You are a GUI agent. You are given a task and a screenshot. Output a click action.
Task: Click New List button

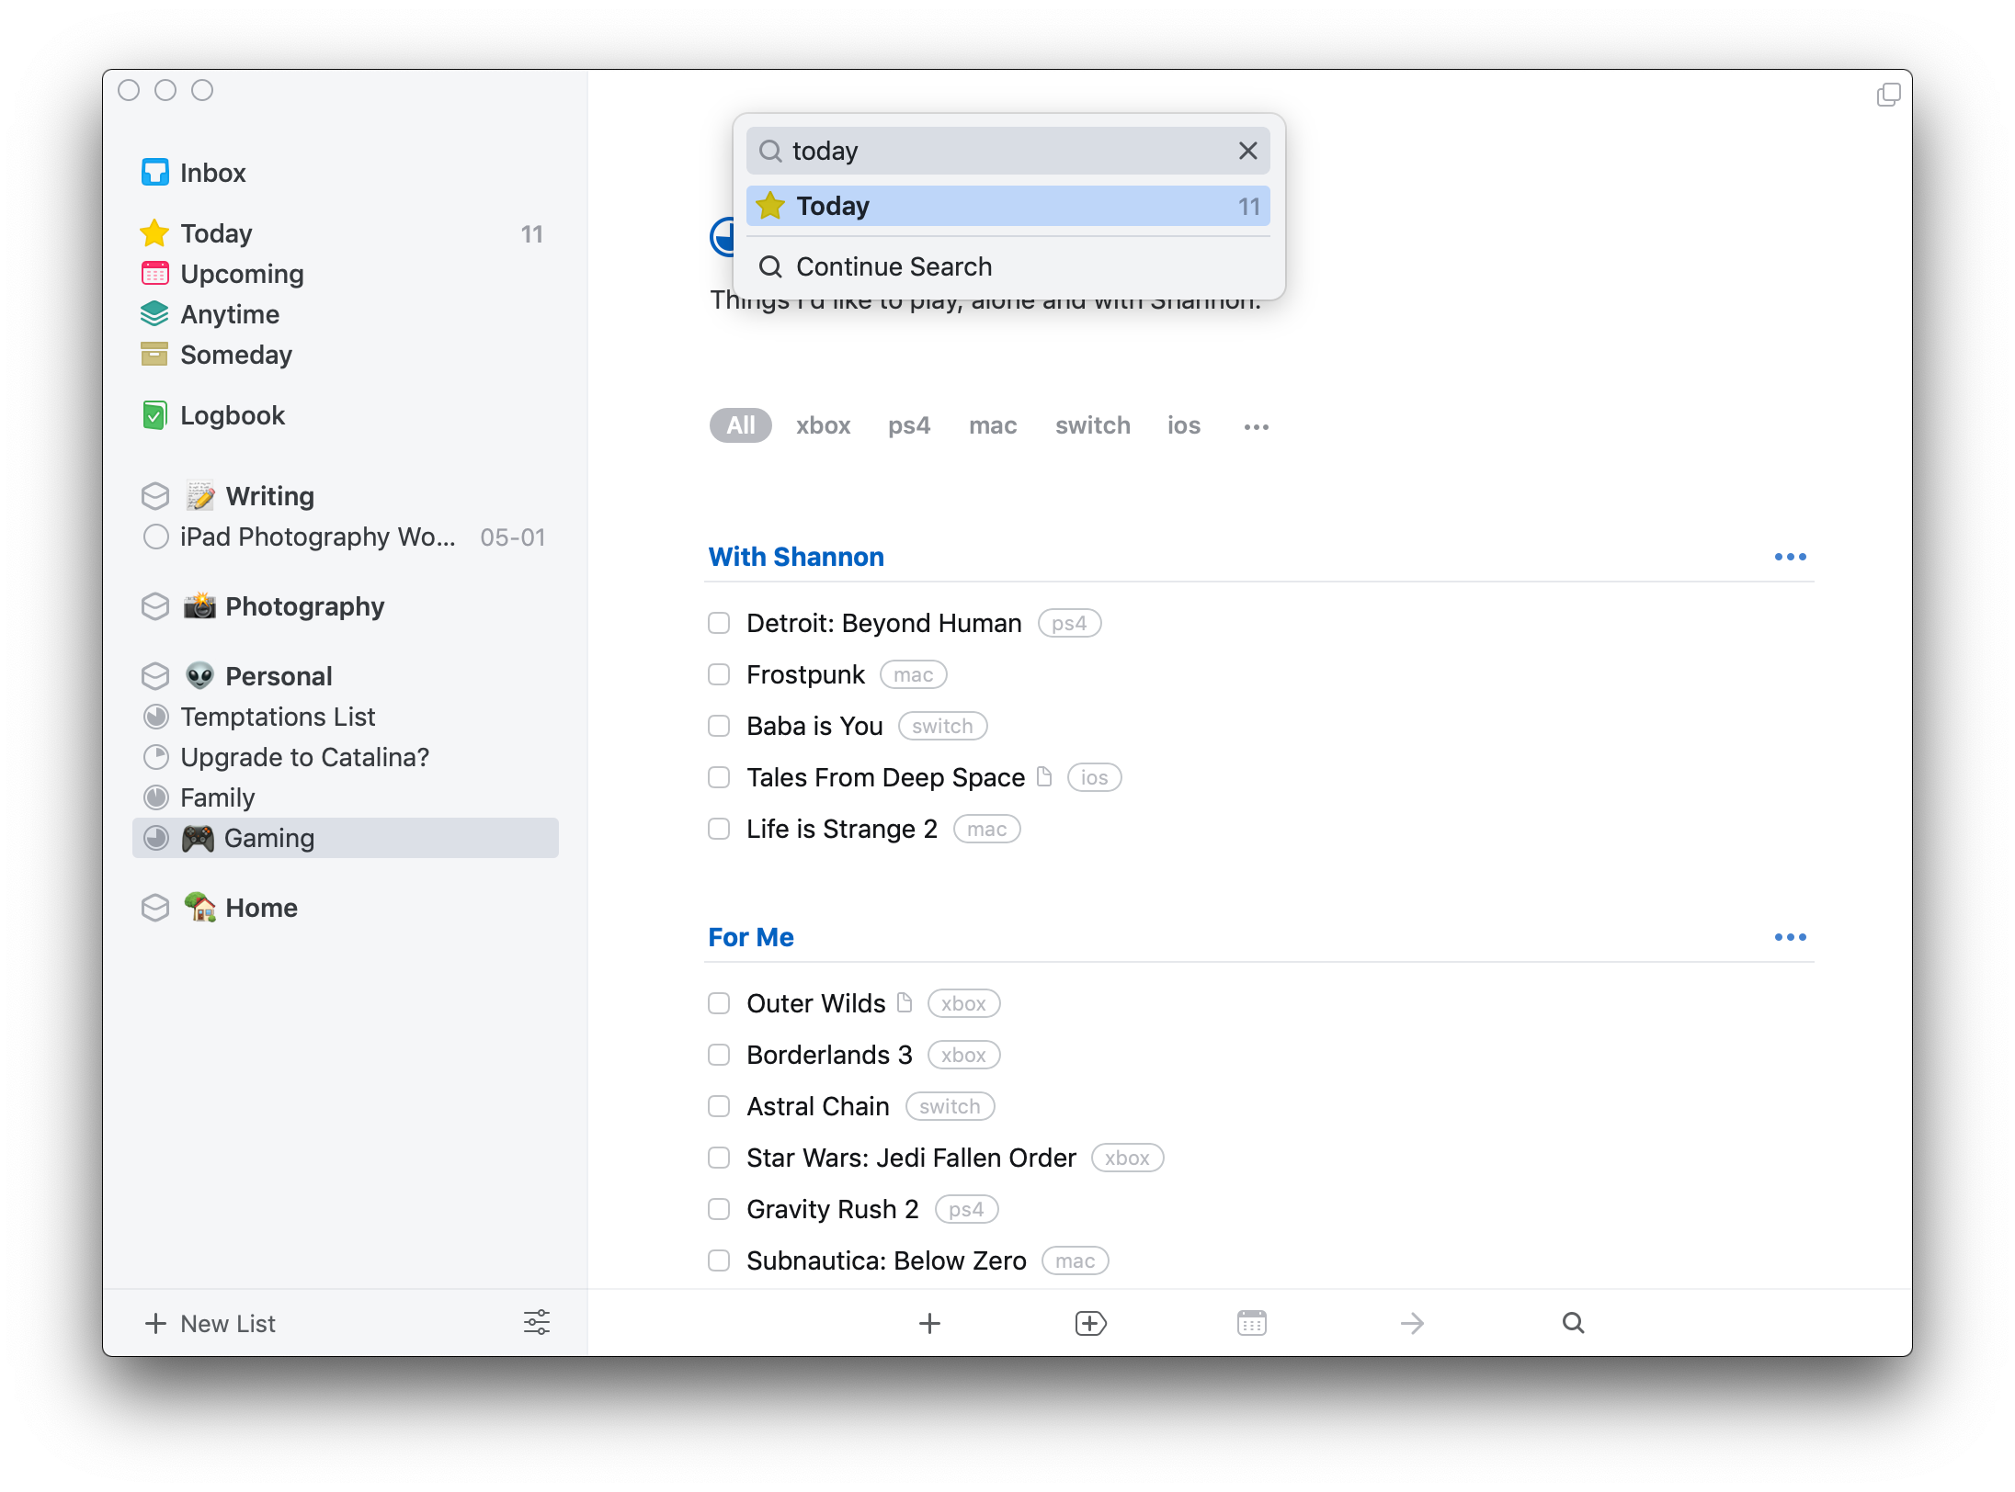click(211, 1323)
